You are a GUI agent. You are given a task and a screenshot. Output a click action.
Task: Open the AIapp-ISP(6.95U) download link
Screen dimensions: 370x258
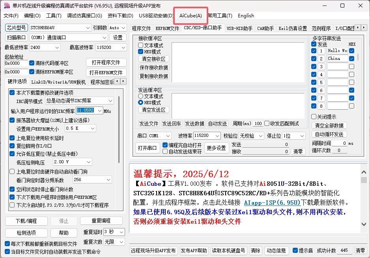(272, 202)
